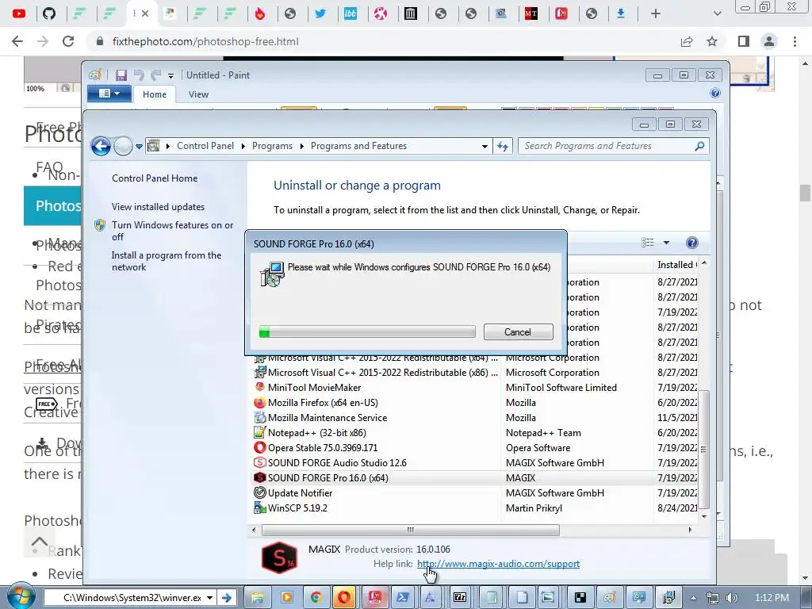Screen dimensions: 812x609
Task: Refresh the Programs and Features list
Action: 503,147
